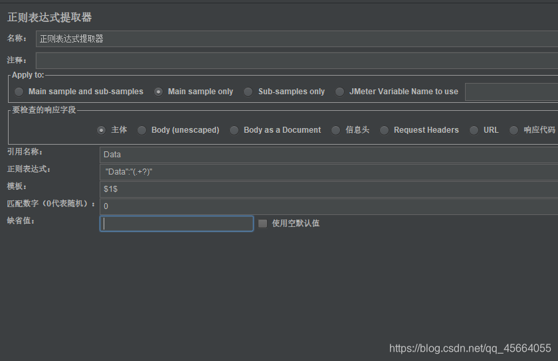Select Main sample only option
Viewport: 558px width, 361px height.
pos(158,92)
